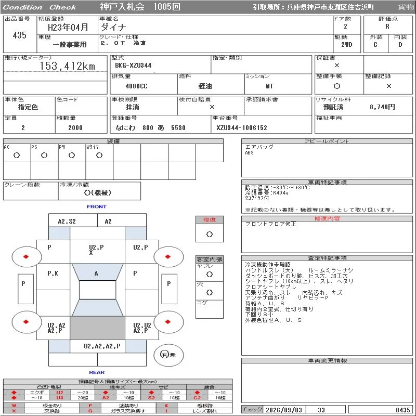416x416 pixels.
Task: Click the S2 rust legend label
Action: [x=151, y=398]
